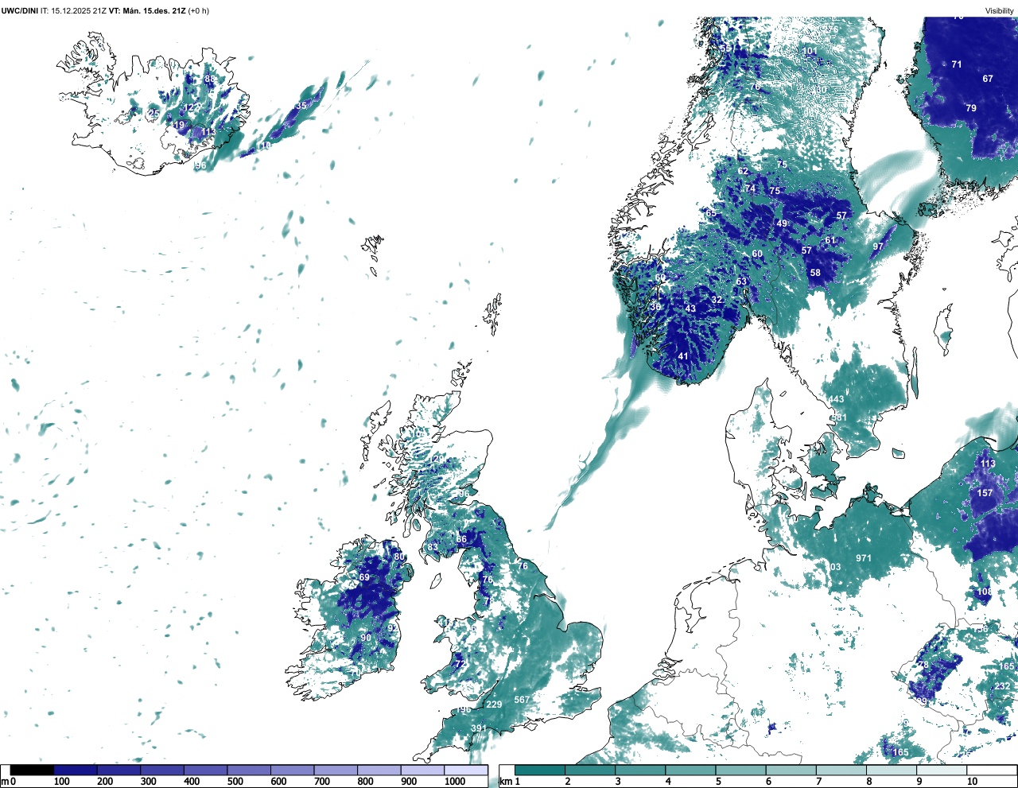Click the "88" value over northern Iceland
Image resolution: width=1018 pixels, height=788 pixels.
(209, 80)
